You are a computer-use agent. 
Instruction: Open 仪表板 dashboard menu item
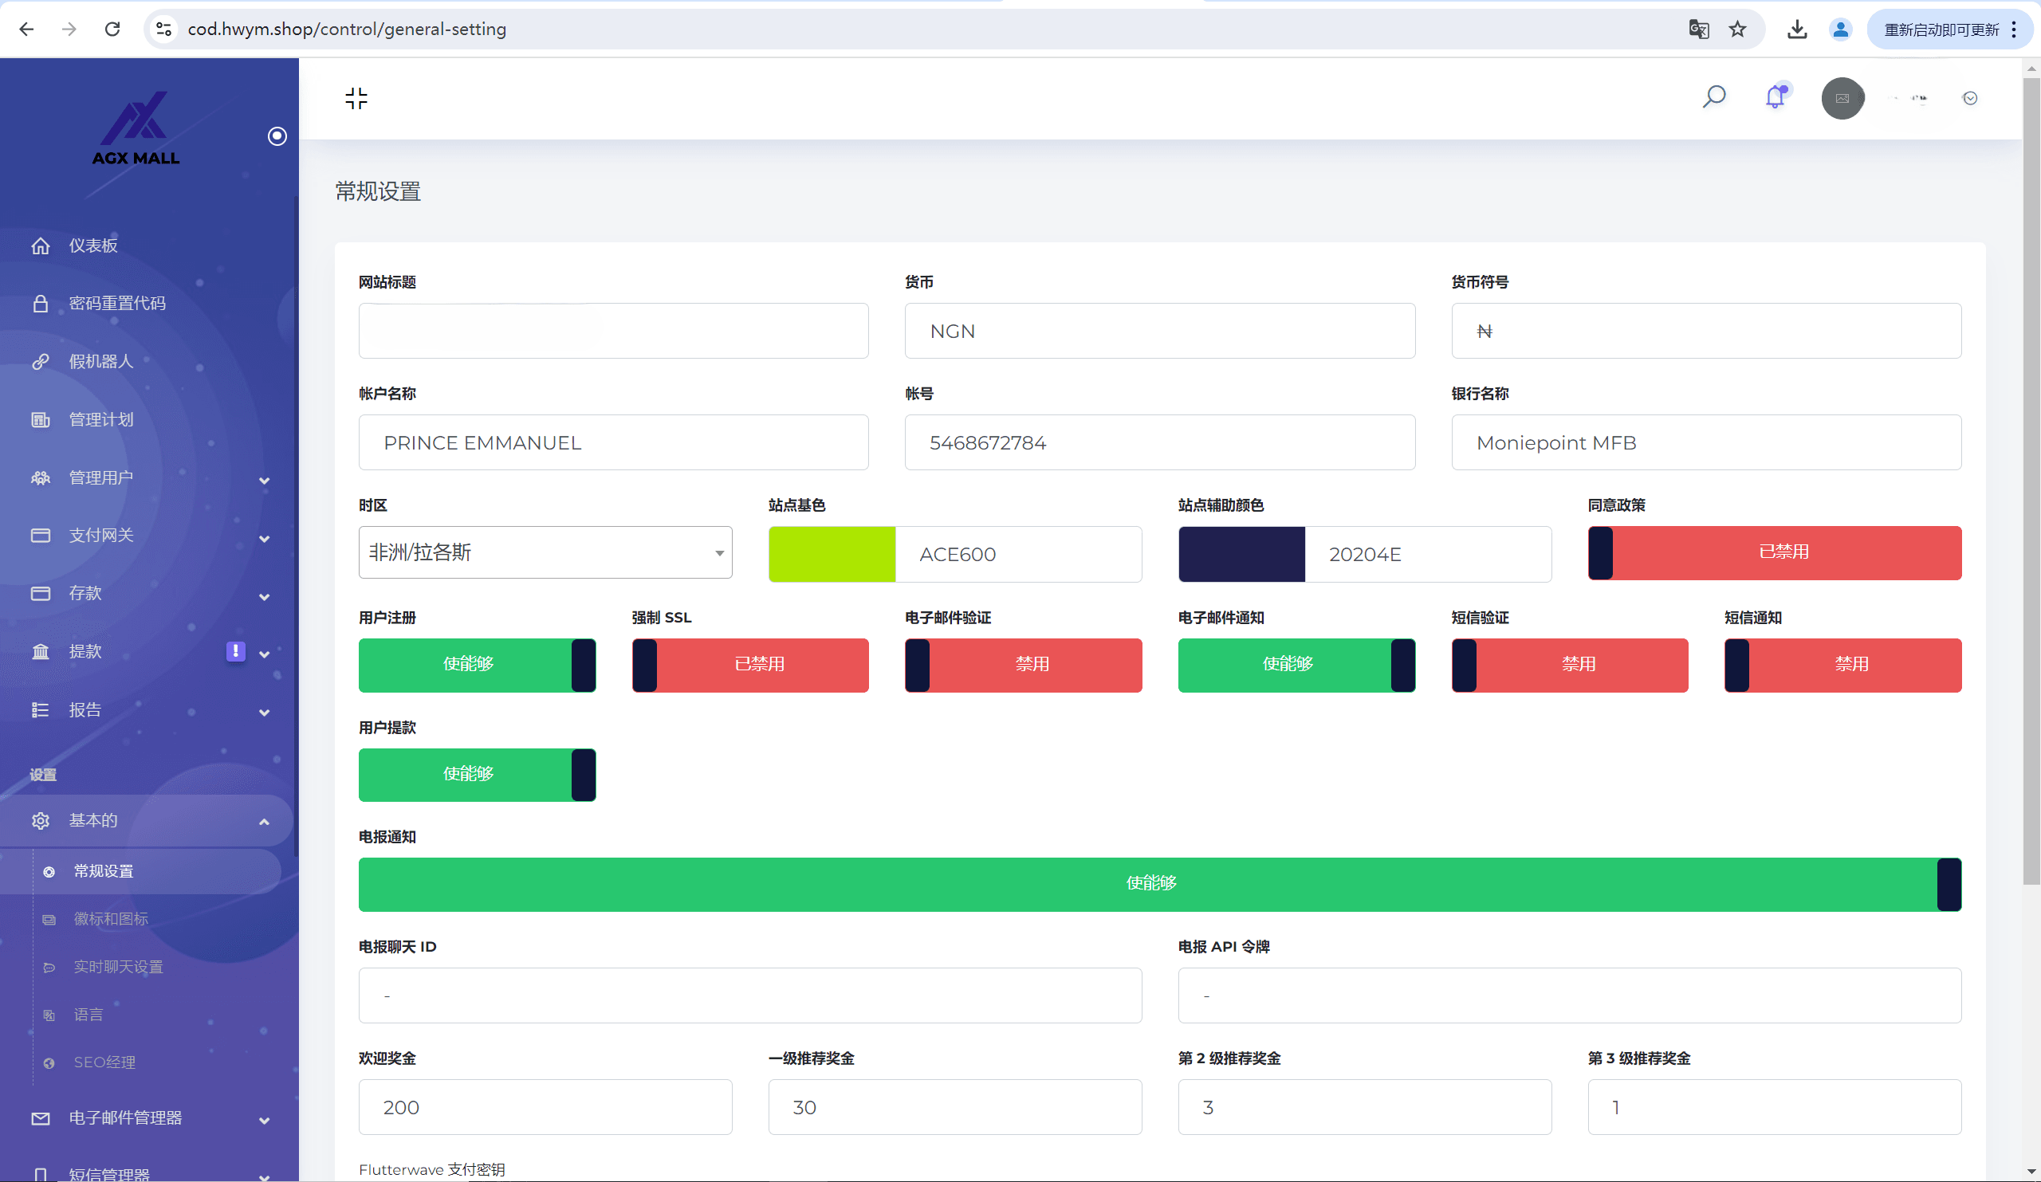[x=93, y=245]
